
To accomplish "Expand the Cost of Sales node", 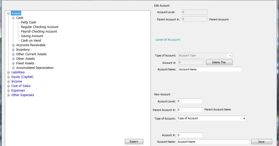I will coord(8,86).
